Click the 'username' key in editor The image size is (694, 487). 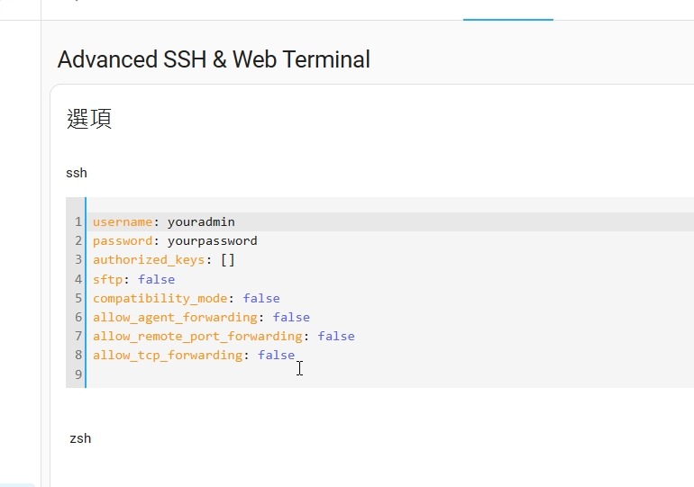[x=122, y=221]
